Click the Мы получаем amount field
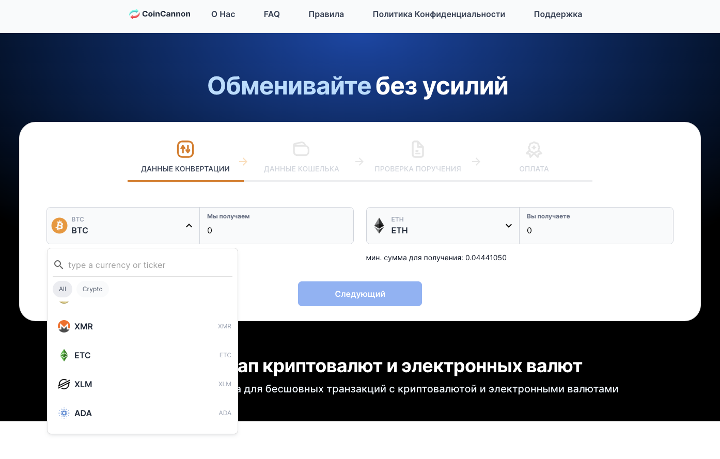This screenshot has height=459, width=720. [x=276, y=230]
